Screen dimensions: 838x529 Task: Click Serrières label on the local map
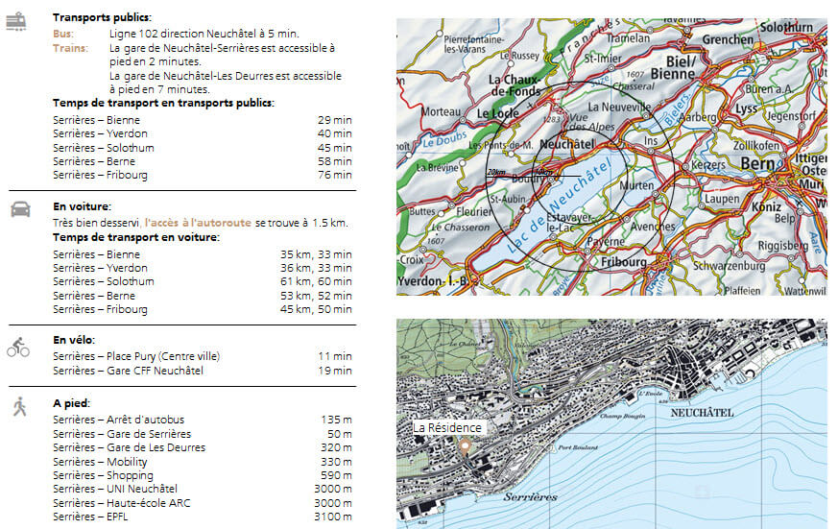(530, 497)
